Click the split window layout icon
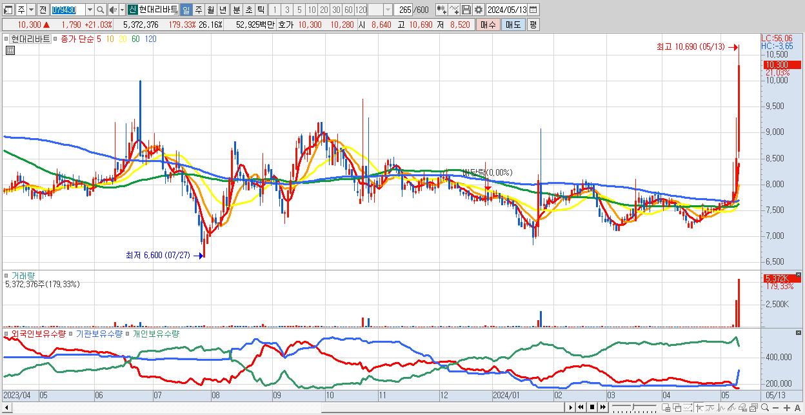The image size is (805, 415). click(666, 407)
